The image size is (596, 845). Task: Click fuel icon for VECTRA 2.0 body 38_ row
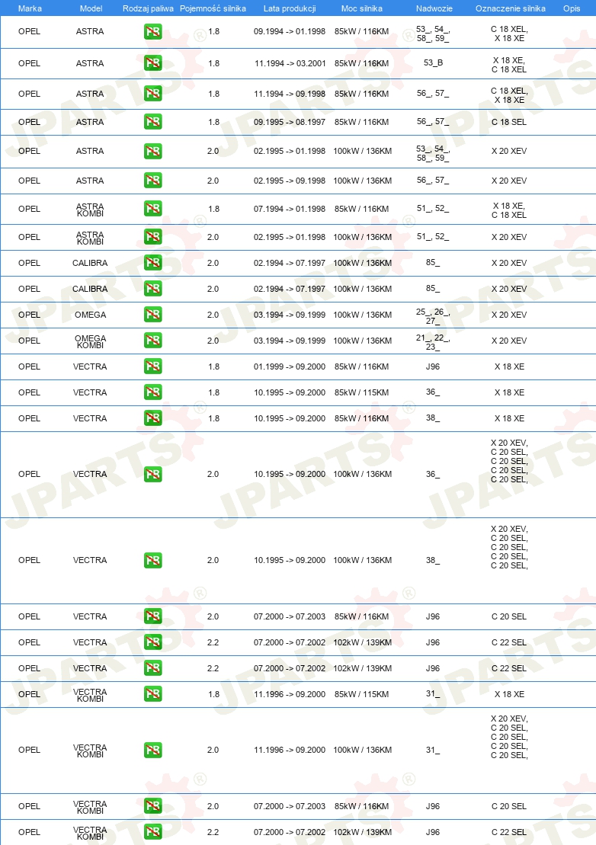coord(153,560)
